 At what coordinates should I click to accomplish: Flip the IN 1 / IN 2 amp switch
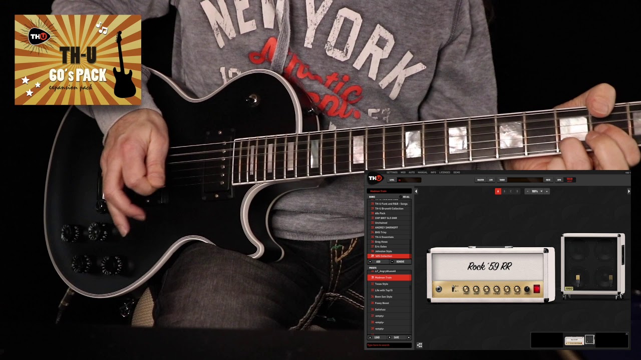[x=453, y=289]
